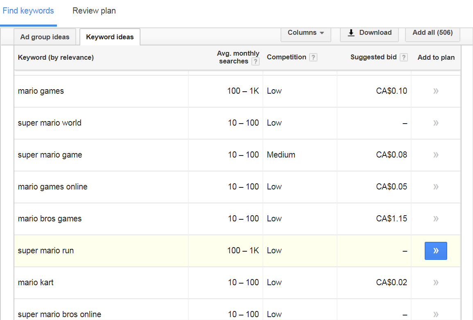Click Add all (506) button
The width and height of the screenshot is (473, 320).
tap(432, 33)
